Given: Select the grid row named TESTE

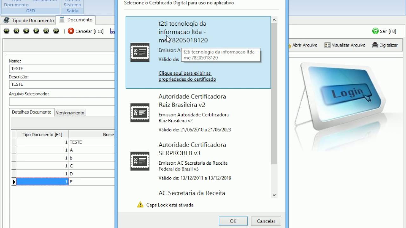Looking at the screenshot, I should coord(63,142).
